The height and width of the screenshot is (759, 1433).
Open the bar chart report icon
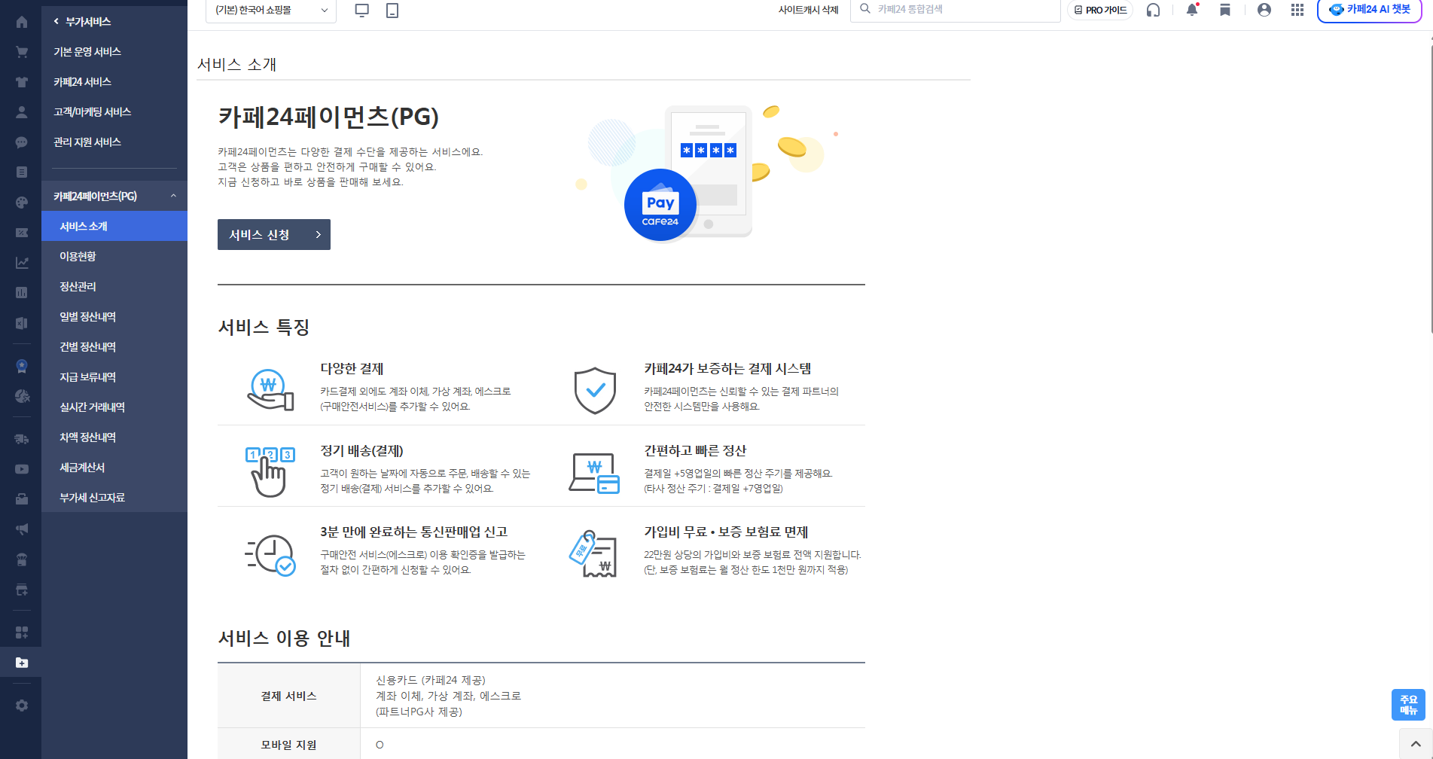point(21,293)
